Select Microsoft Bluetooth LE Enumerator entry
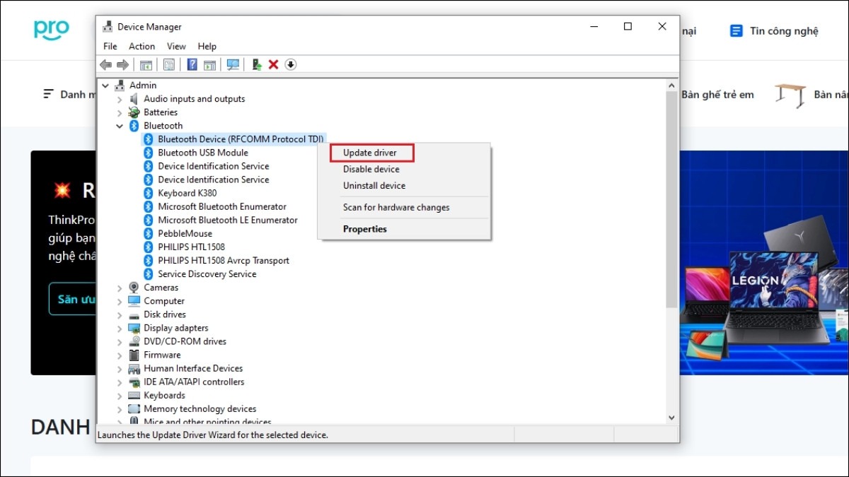Screen dimensions: 849x477 [x=228, y=220]
